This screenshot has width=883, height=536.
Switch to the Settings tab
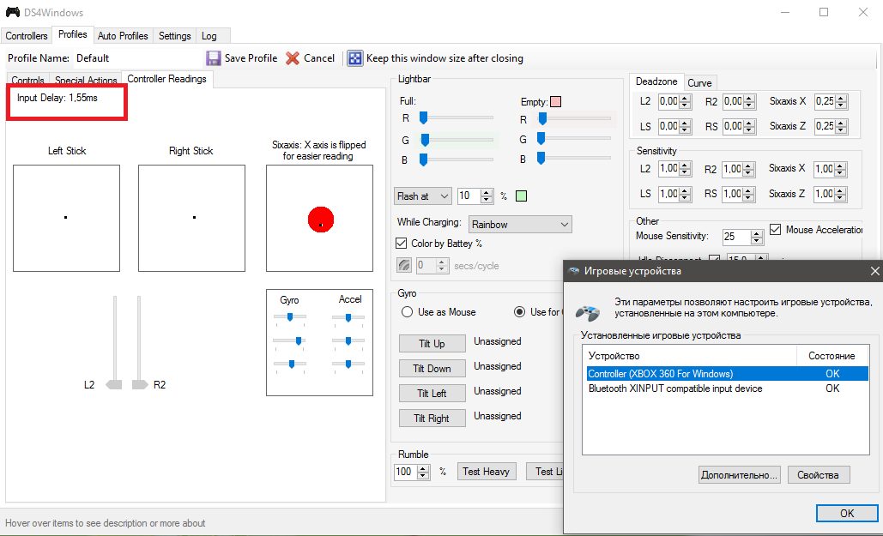tap(174, 35)
